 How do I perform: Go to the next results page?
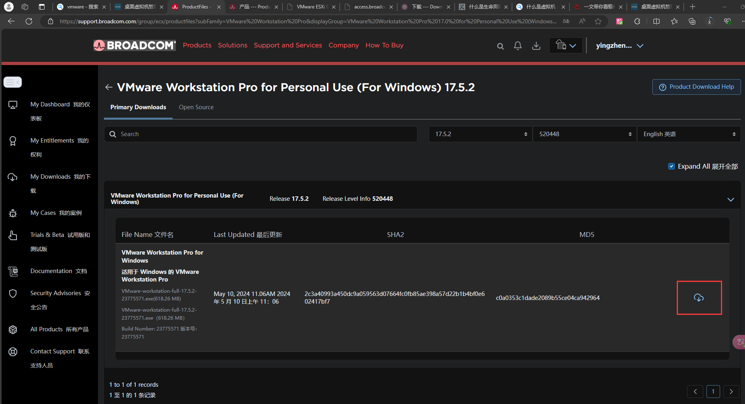tap(731, 392)
